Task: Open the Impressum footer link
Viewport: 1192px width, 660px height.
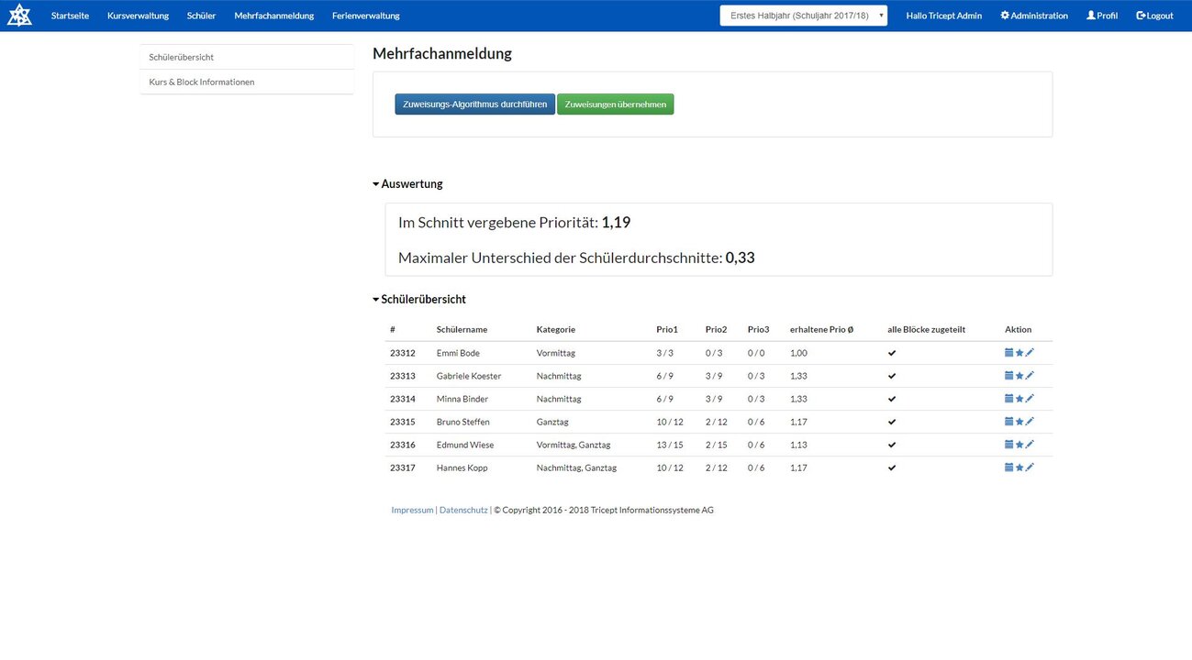Action: tap(412, 510)
